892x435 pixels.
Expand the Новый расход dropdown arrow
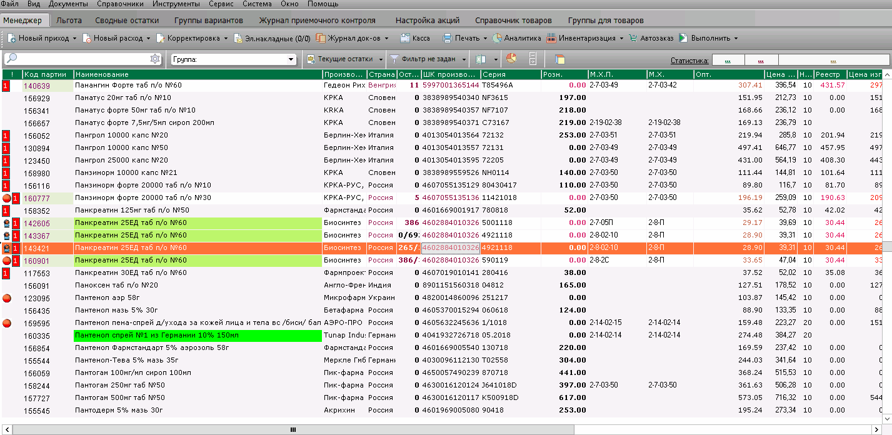point(148,39)
